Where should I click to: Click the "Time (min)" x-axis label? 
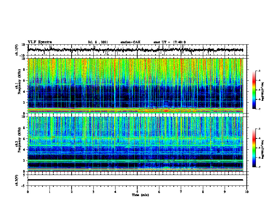tap(140, 195)
